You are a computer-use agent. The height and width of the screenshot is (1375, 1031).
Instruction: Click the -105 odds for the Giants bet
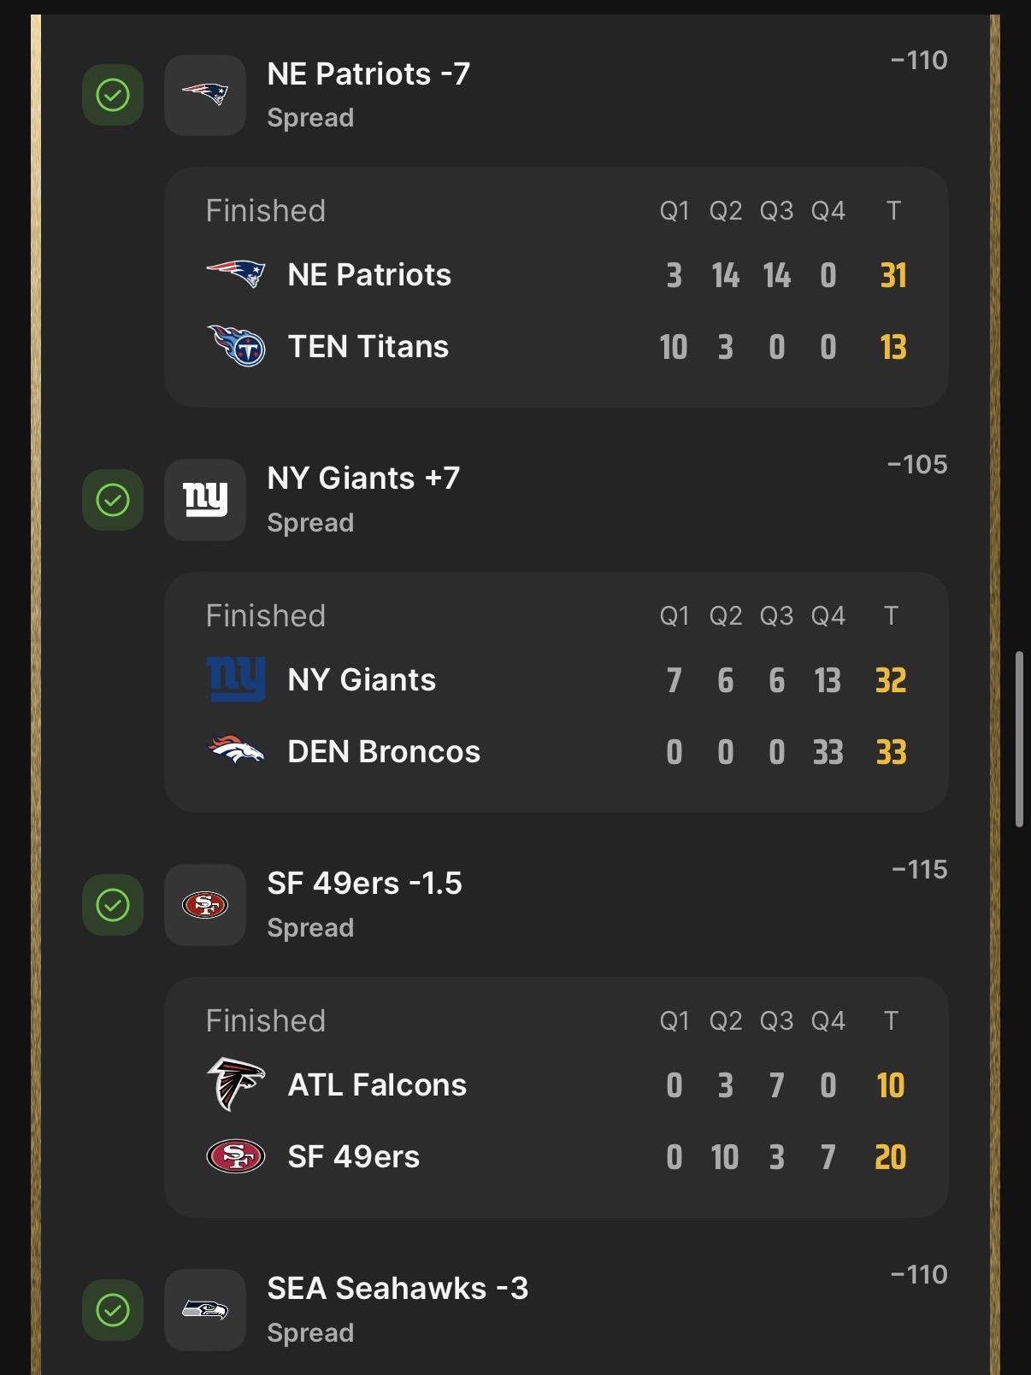917,465
